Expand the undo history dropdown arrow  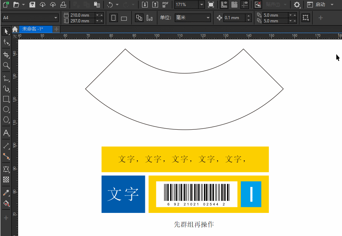pos(117,4)
